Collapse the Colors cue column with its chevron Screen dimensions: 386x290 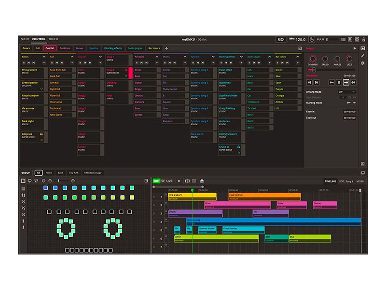pos(44,57)
